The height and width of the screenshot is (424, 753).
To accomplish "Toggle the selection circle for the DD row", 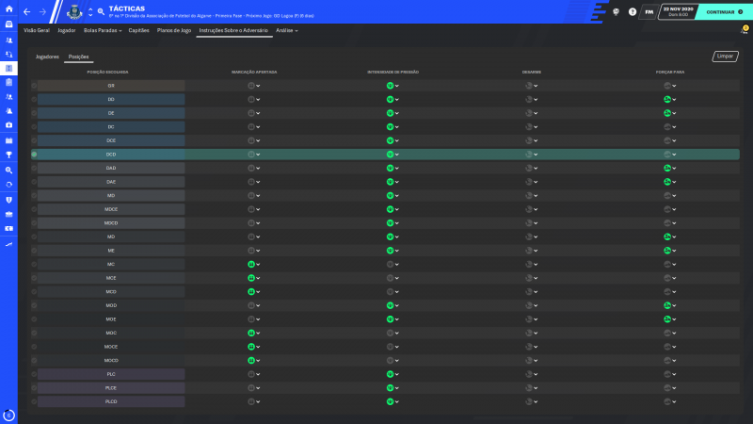I will tap(34, 100).
